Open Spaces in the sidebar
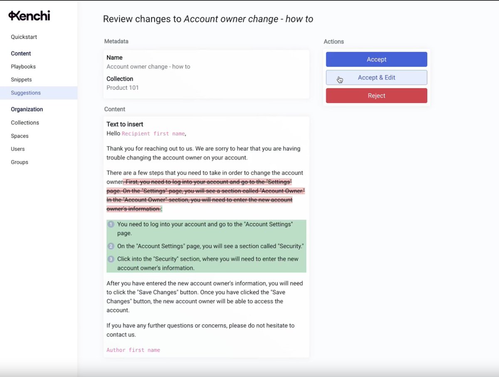Image resolution: width=499 pixels, height=377 pixels. 20,136
